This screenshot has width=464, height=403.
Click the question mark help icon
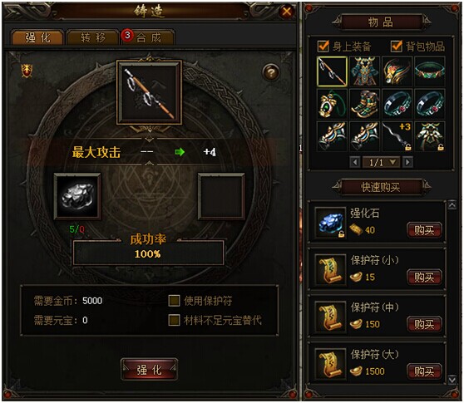tap(270, 71)
